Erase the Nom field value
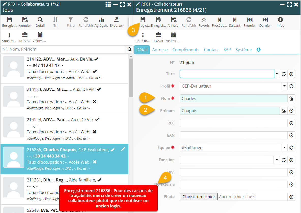The width and height of the screenshot is (301, 213). click(x=291, y=98)
